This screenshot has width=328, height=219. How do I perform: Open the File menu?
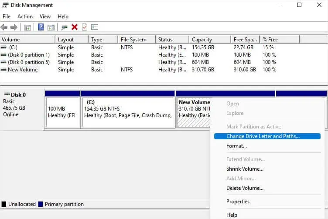pyautogui.click(x=7, y=17)
